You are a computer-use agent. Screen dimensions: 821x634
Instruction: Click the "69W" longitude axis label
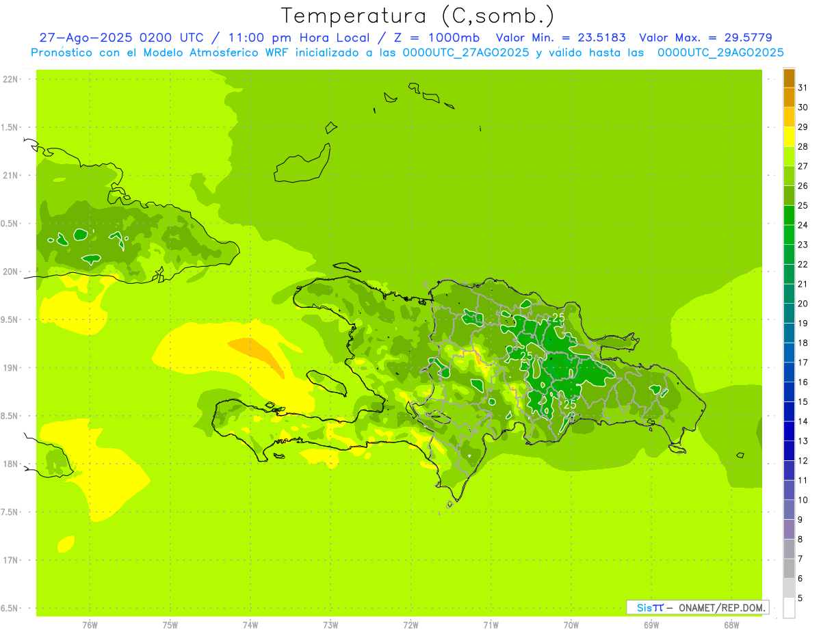(651, 624)
